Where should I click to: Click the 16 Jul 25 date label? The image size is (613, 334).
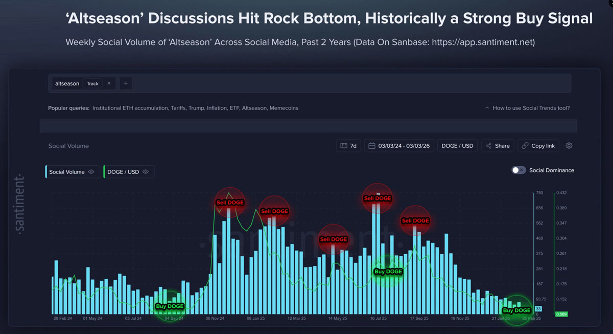pos(379,318)
